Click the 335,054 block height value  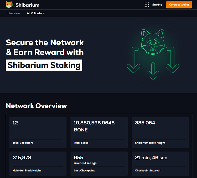[145, 123]
